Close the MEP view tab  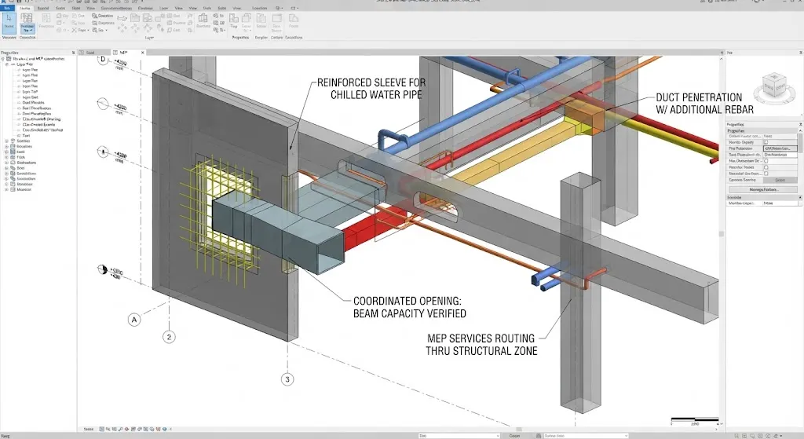(143, 53)
